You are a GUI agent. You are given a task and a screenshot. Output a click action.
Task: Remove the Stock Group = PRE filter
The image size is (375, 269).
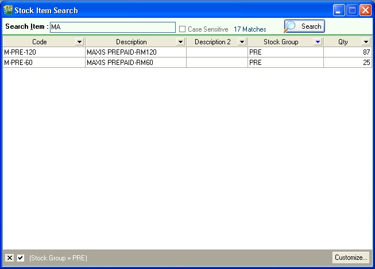(x=10, y=258)
